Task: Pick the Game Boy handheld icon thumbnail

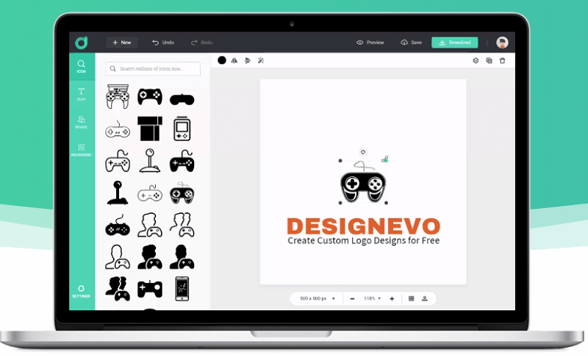Action: 182,129
